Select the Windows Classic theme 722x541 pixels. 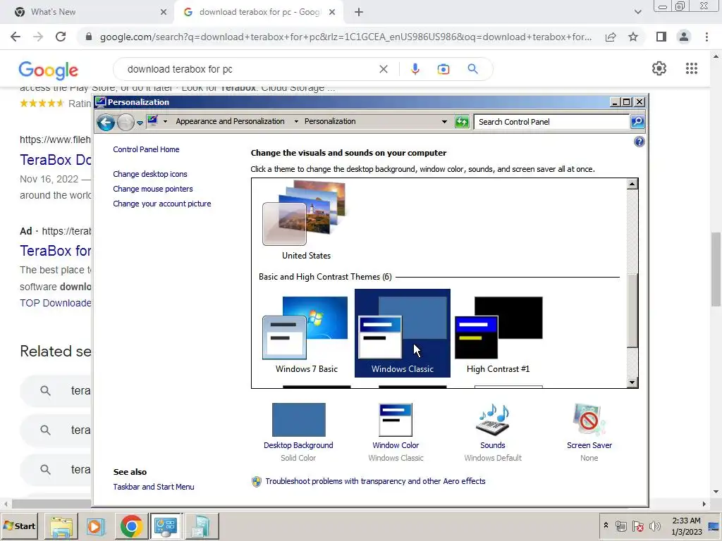[x=403, y=333]
